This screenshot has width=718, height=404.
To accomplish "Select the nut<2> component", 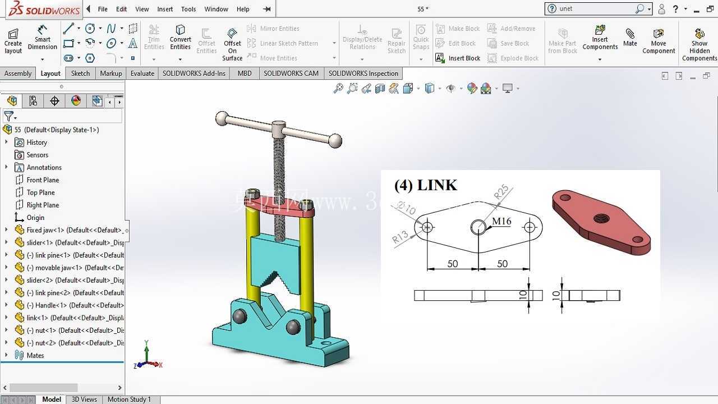I will pyautogui.click(x=70, y=343).
